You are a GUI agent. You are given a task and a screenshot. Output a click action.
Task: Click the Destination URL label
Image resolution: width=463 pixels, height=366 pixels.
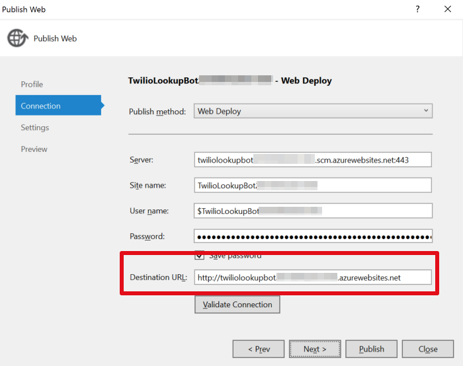[159, 277]
